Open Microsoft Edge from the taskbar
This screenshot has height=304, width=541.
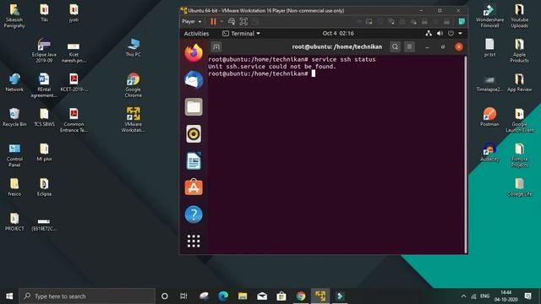coord(223,296)
